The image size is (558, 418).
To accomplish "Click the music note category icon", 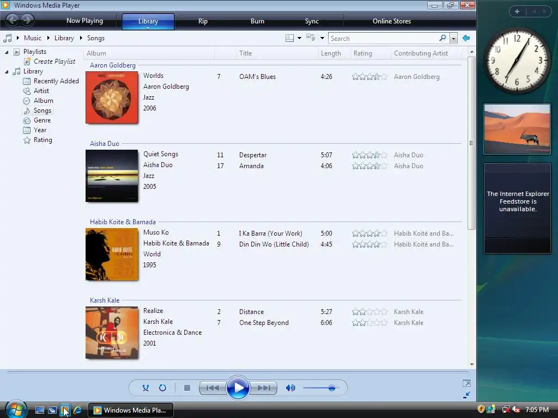I will point(8,38).
